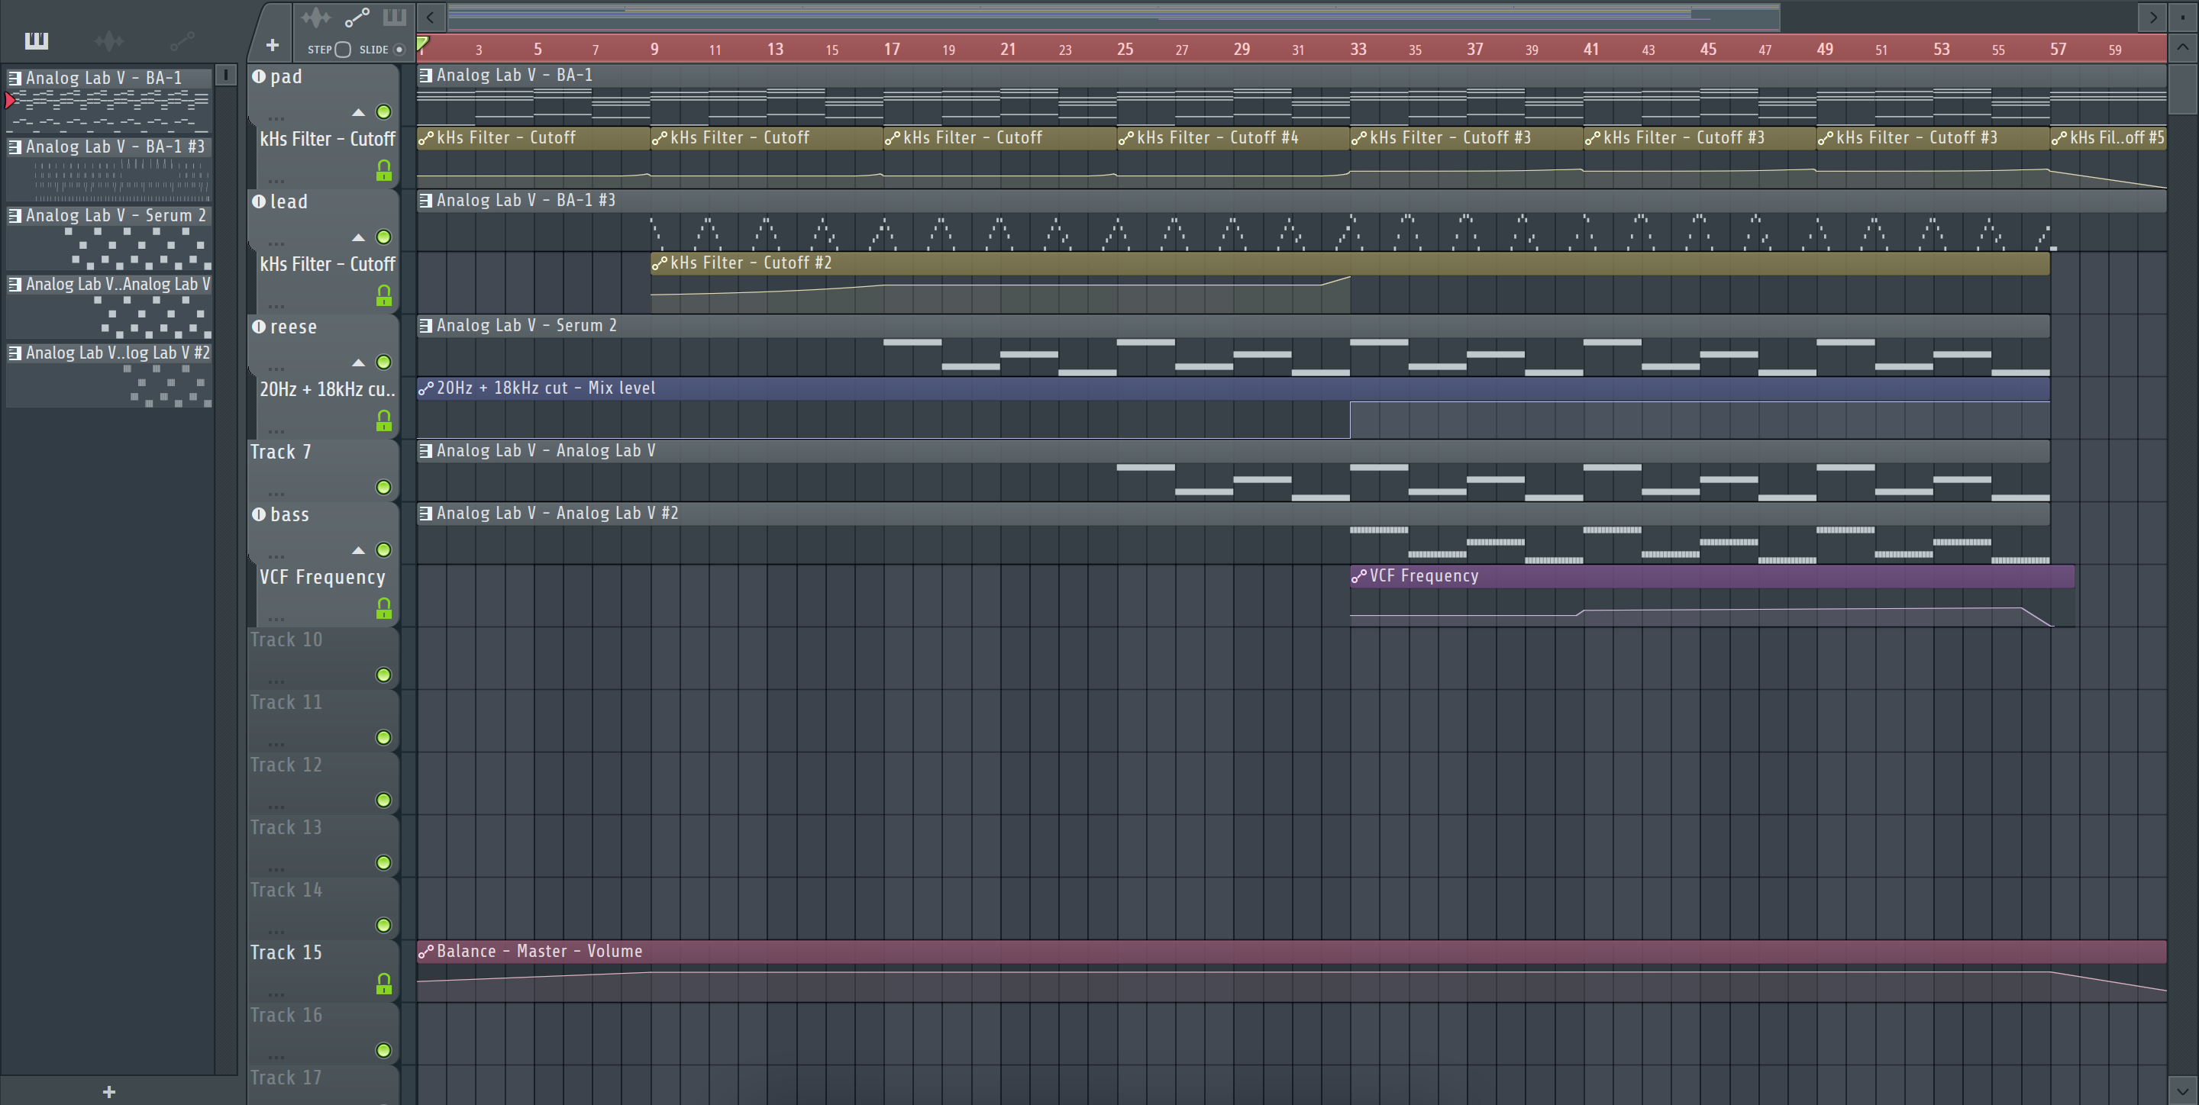The width and height of the screenshot is (2199, 1105).
Task: Mute Track 7
Action: click(x=384, y=487)
